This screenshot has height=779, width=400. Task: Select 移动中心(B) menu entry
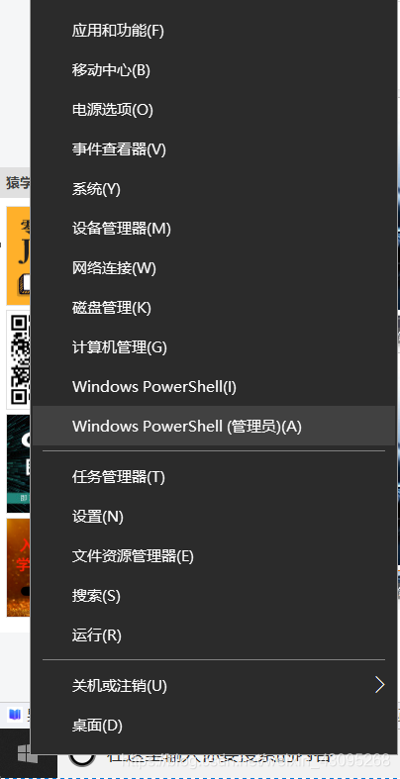coord(214,70)
